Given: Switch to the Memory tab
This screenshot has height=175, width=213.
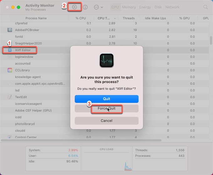Looking at the screenshot, I should coord(129,7).
